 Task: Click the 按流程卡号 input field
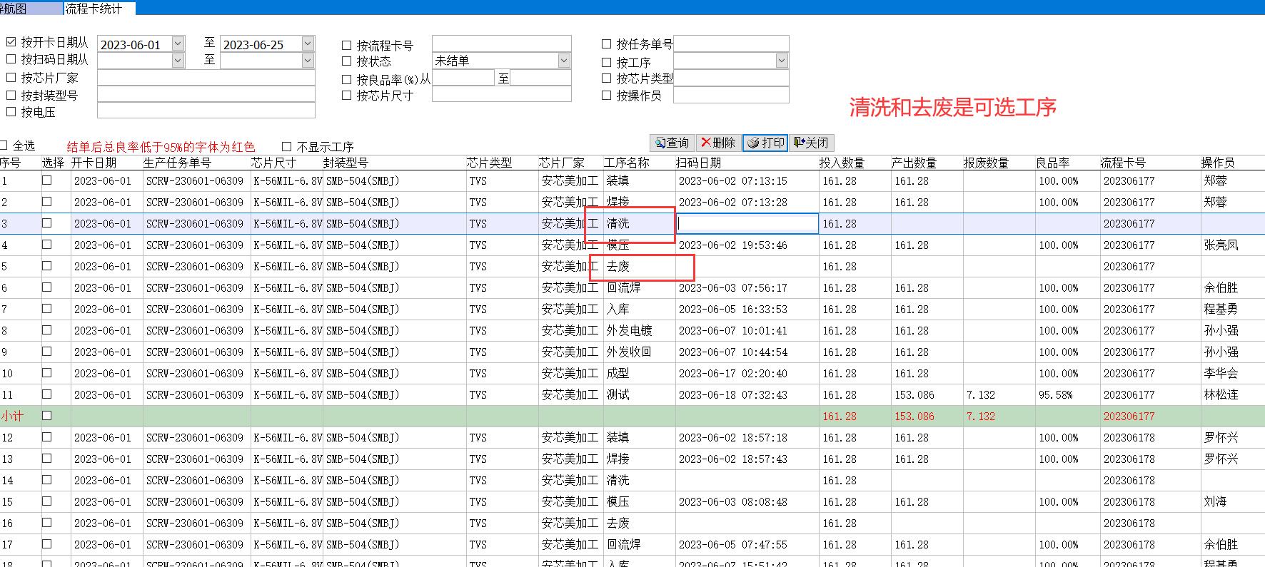pyautogui.click(x=501, y=44)
